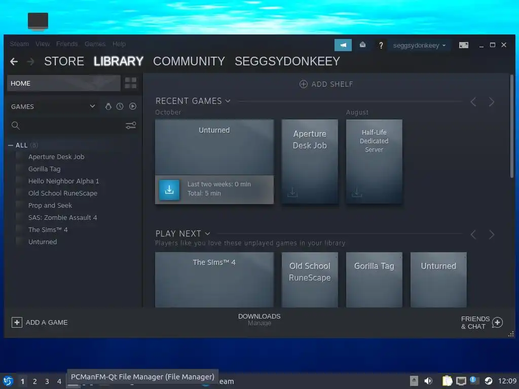Click the HOME button in sidebar

pyautogui.click(x=64, y=83)
